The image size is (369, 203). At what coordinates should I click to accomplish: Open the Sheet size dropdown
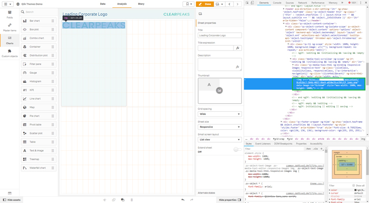pyautogui.click(x=220, y=127)
